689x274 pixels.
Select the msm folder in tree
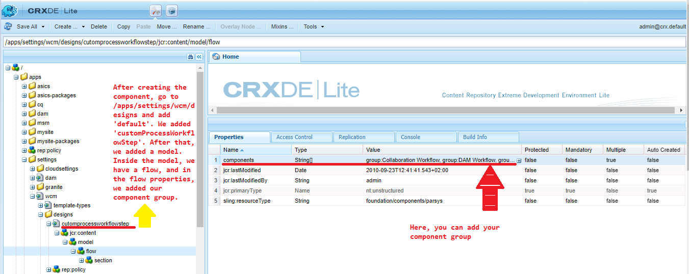tap(43, 123)
